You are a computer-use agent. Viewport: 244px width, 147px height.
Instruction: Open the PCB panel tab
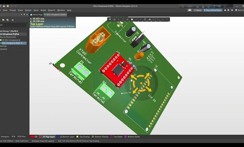pyautogui.click(x=13, y=137)
